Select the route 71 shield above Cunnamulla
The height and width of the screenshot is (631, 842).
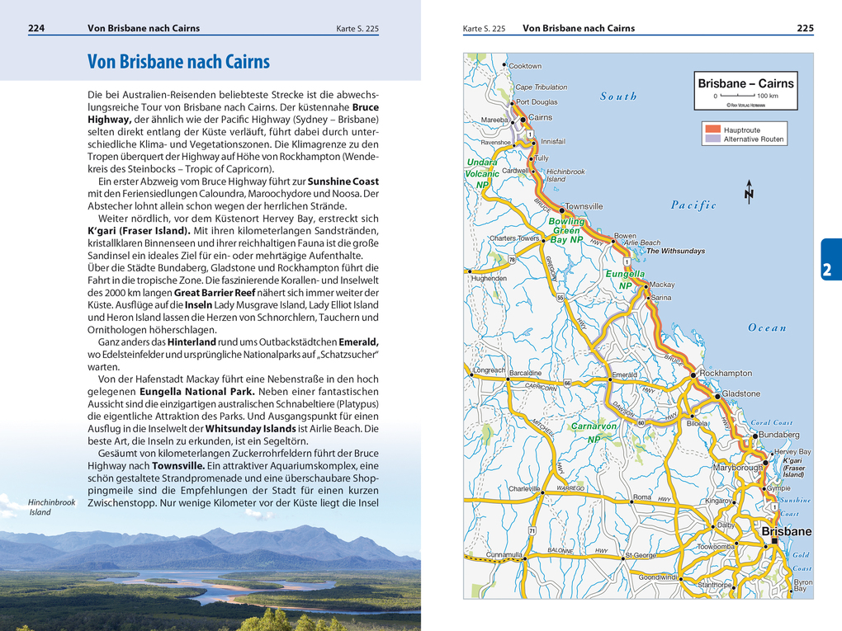(x=532, y=530)
